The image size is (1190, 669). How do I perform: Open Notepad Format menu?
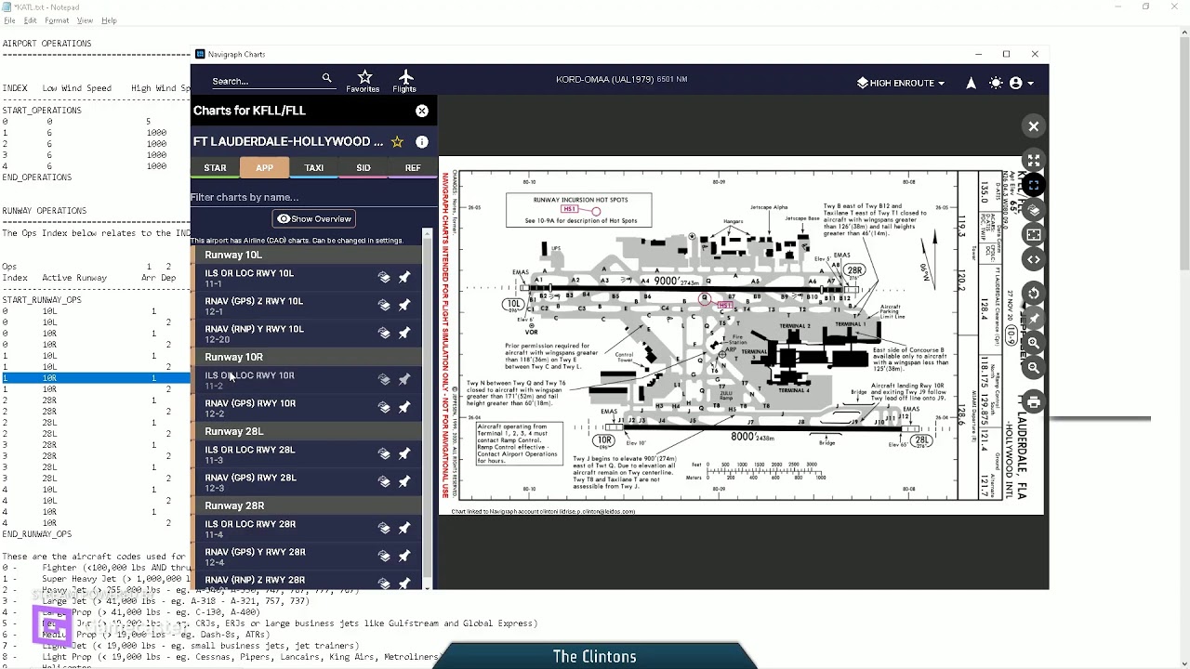coord(57,20)
